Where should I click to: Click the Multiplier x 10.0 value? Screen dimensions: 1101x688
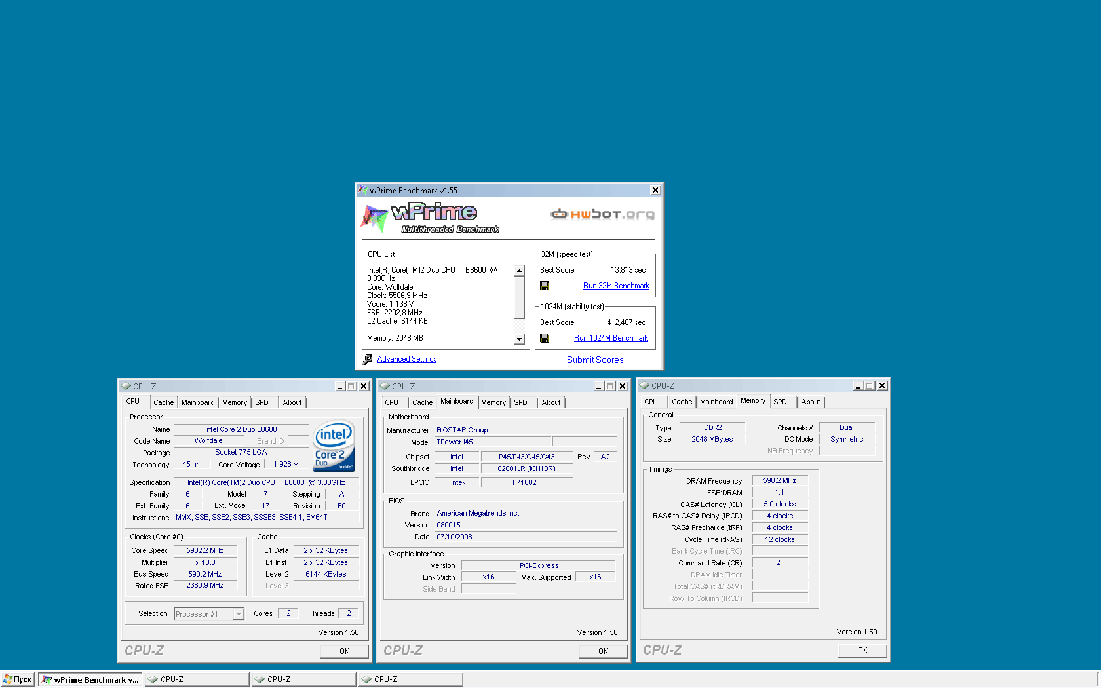205,562
